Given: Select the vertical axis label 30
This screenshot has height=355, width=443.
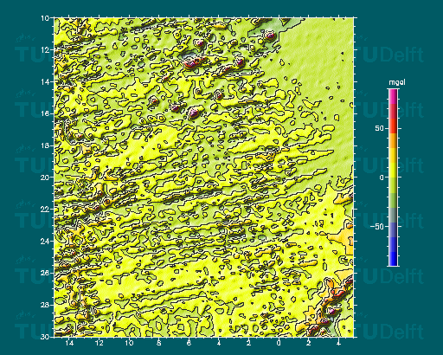Looking at the screenshot, I should click(x=45, y=337).
